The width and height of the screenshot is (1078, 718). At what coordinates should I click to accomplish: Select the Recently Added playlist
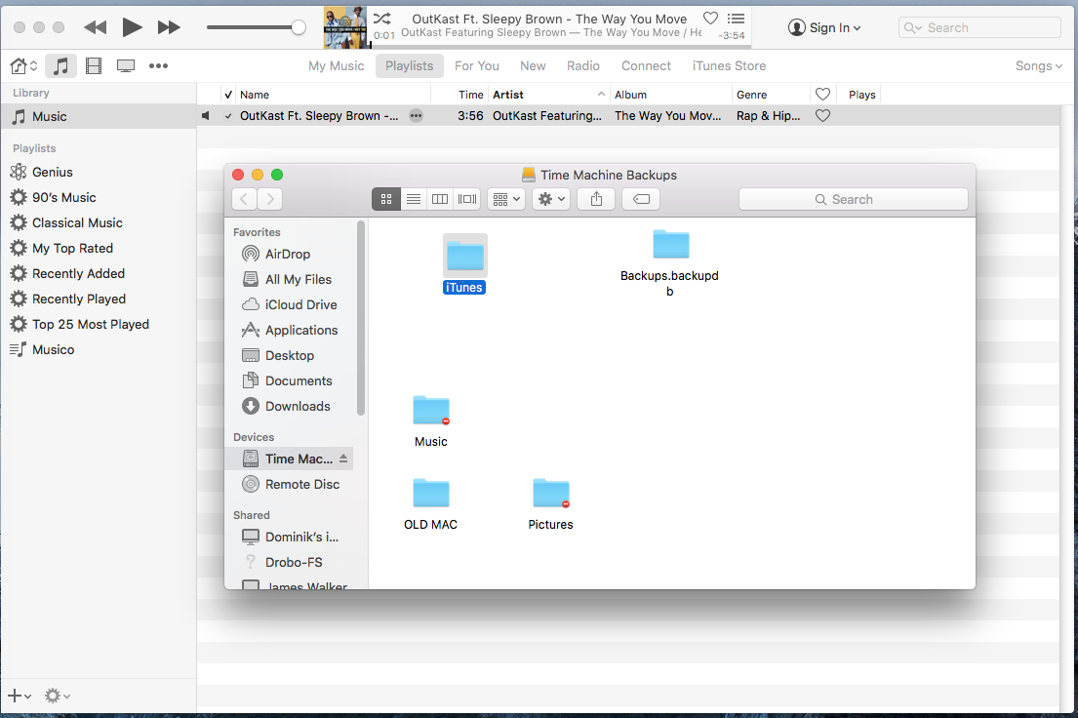tap(78, 274)
